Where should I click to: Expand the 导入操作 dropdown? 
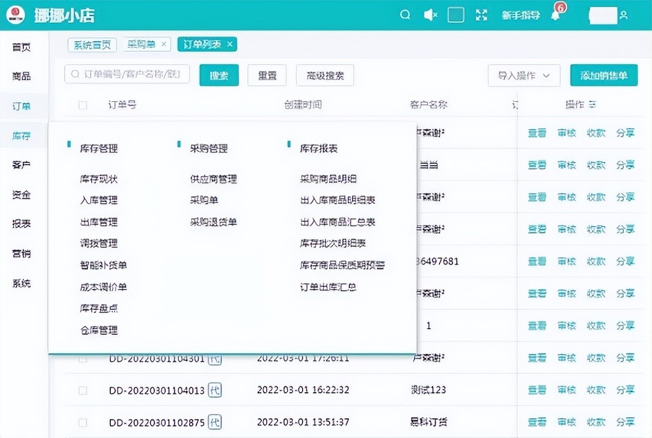524,76
